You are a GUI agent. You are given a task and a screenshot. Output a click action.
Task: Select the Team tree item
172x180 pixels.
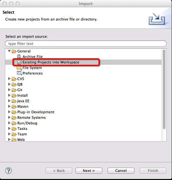pos(22,134)
